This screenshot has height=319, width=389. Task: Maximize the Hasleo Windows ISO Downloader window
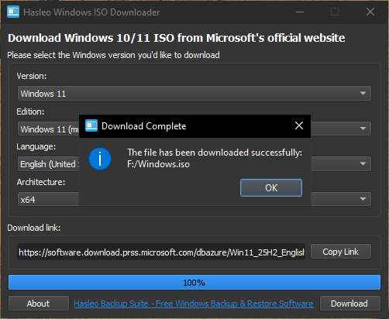pos(335,12)
